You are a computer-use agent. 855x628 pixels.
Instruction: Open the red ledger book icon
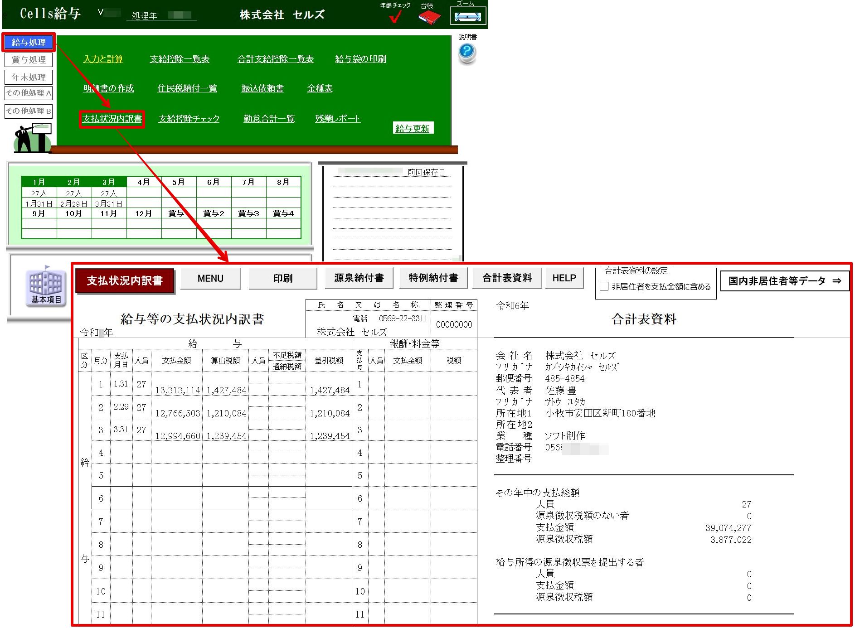(428, 17)
